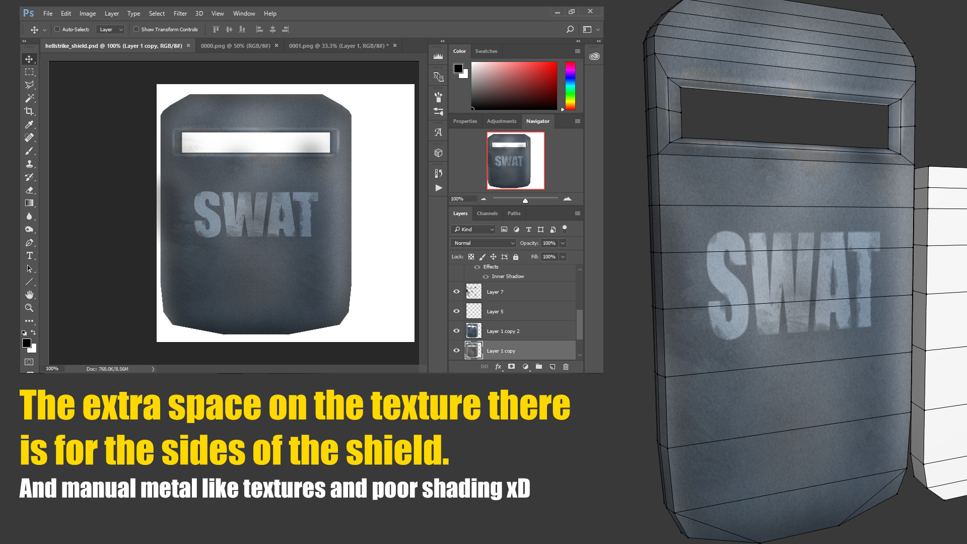Select the Zoom tool
The height and width of the screenshot is (544, 967).
(29, 308)
